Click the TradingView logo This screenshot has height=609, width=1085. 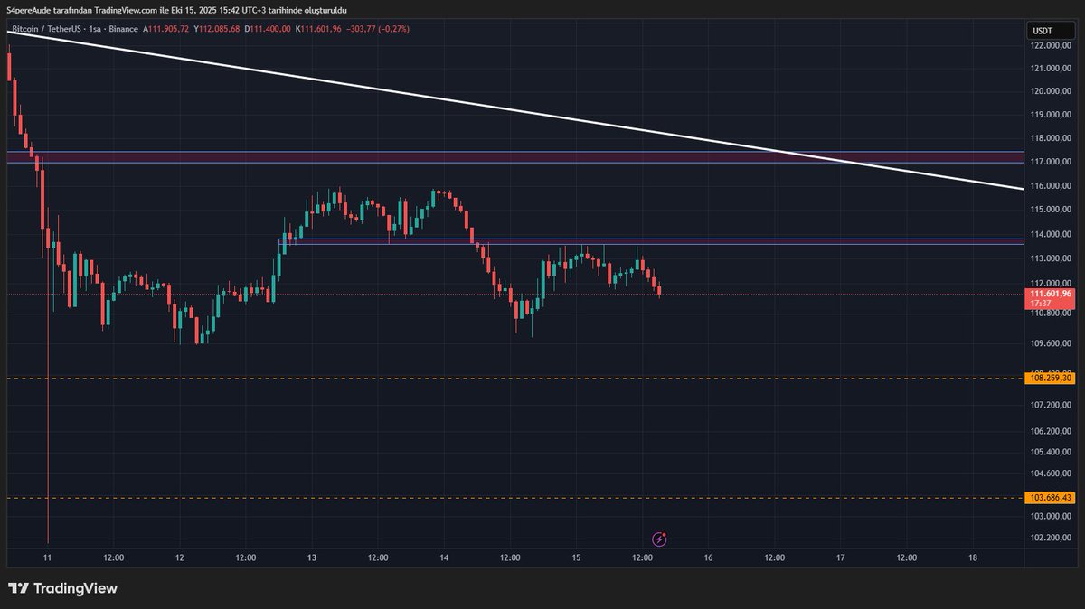[x=63, y=588]
